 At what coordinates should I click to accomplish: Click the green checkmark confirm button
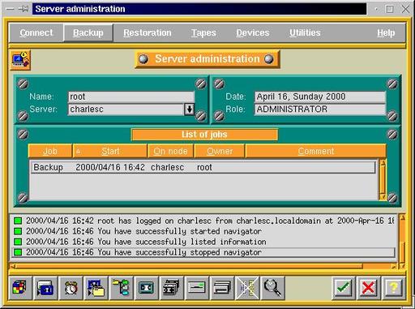click(343, 288)
